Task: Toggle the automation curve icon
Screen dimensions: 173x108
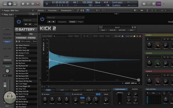Action: (x=78, y=10)
